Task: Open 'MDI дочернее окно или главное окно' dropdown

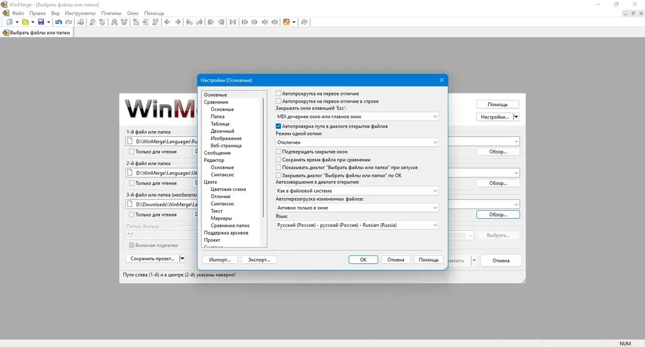Action: click(x=357, y=117)
